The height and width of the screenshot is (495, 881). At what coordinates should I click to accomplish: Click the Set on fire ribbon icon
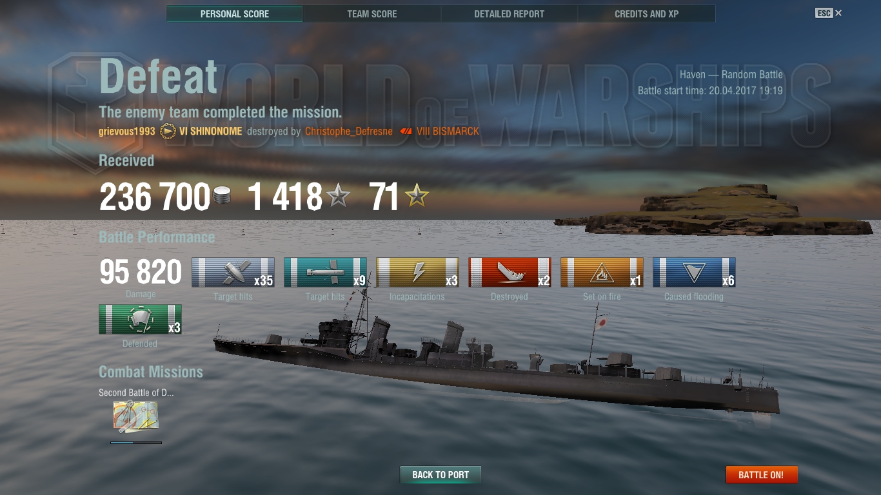[x=602, y=272]
